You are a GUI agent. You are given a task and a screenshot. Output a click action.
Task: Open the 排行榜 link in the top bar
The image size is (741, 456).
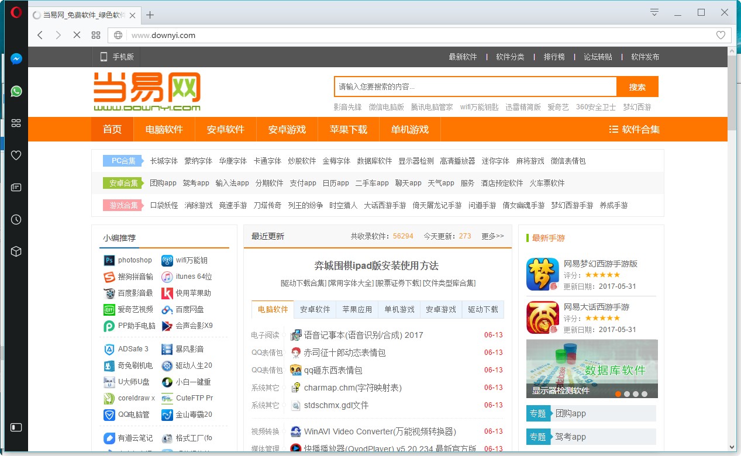(553, 57)
